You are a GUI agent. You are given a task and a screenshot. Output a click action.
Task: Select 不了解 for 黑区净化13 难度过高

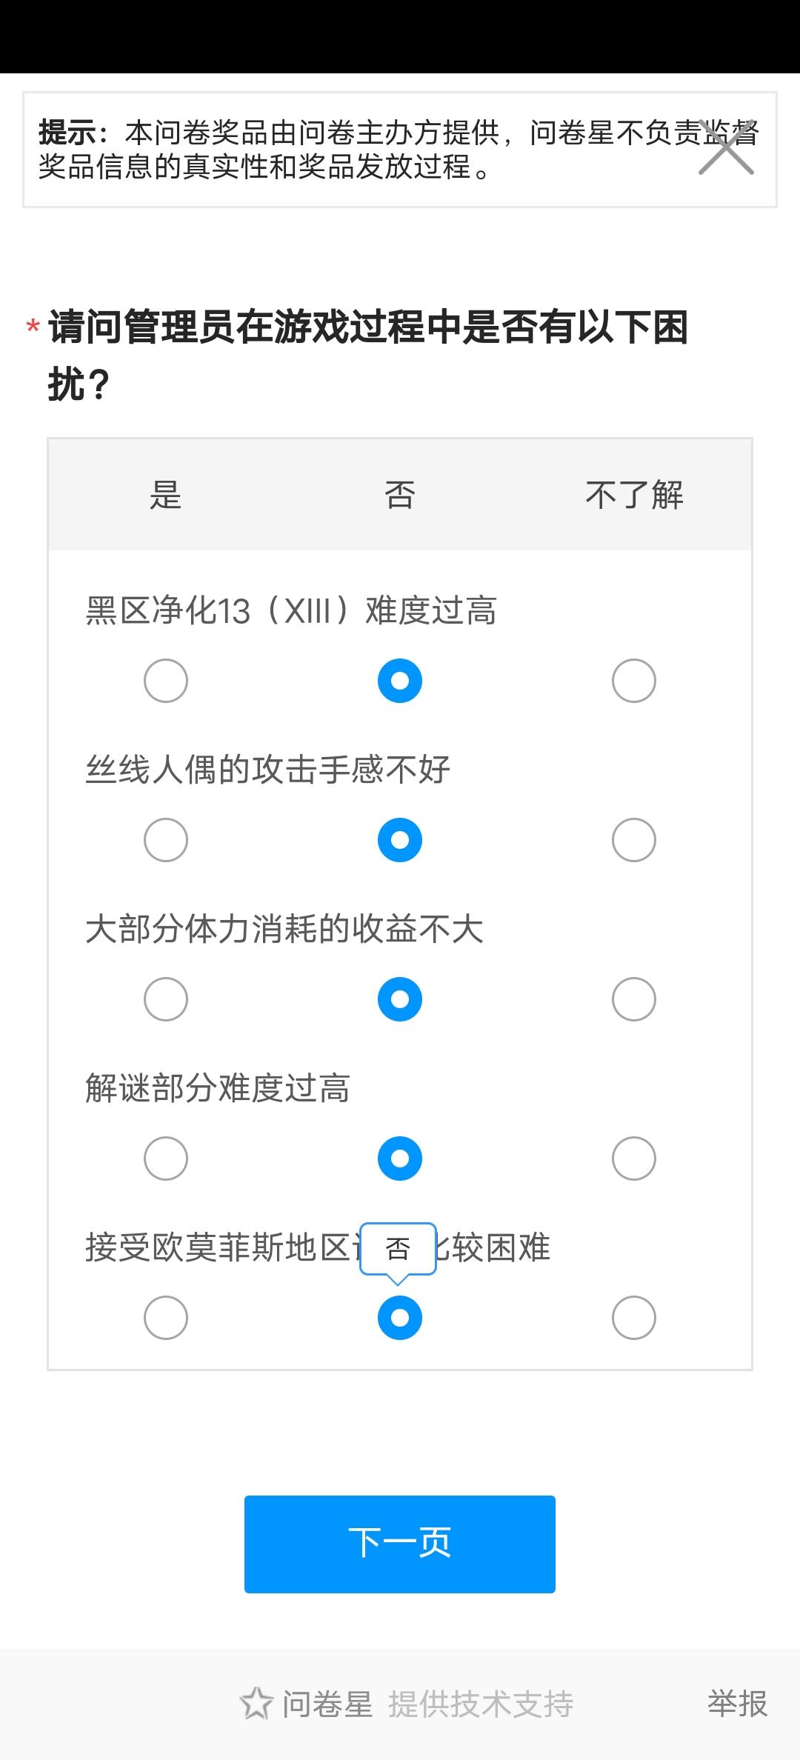[633, 681]
